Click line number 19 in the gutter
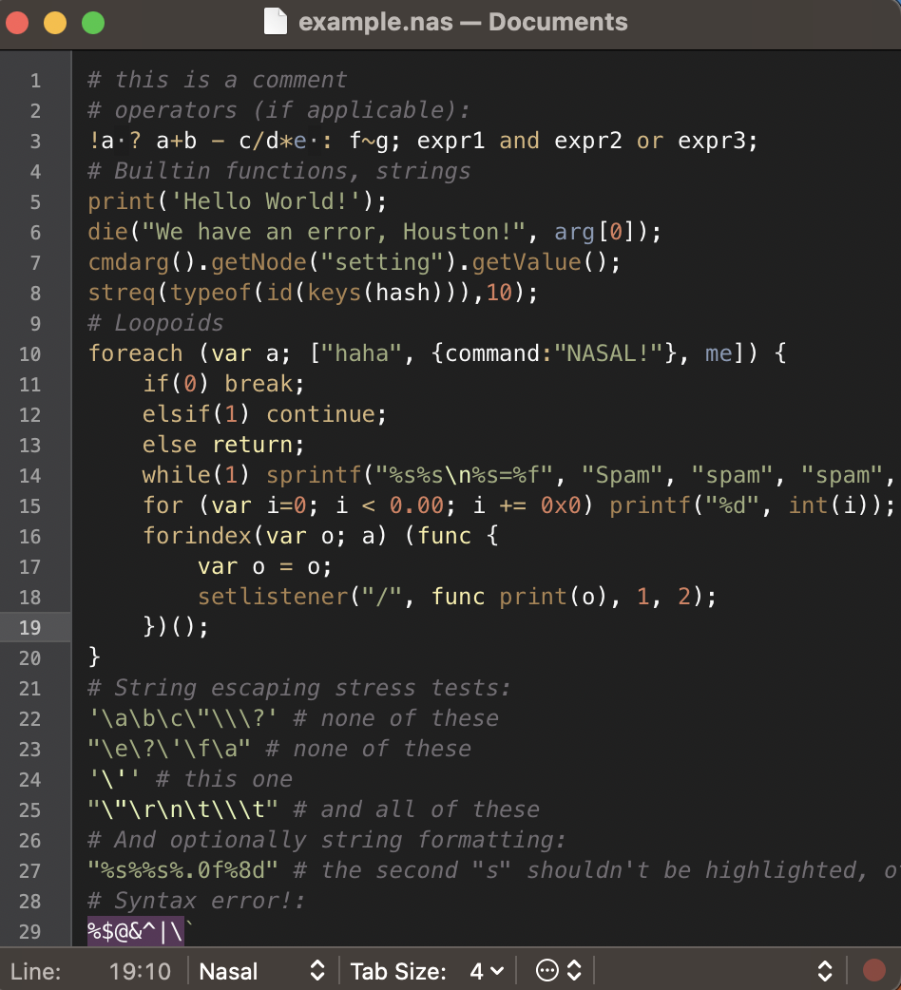Image resolution: width=901 pixels, height=990 pixels. (29, 628)
